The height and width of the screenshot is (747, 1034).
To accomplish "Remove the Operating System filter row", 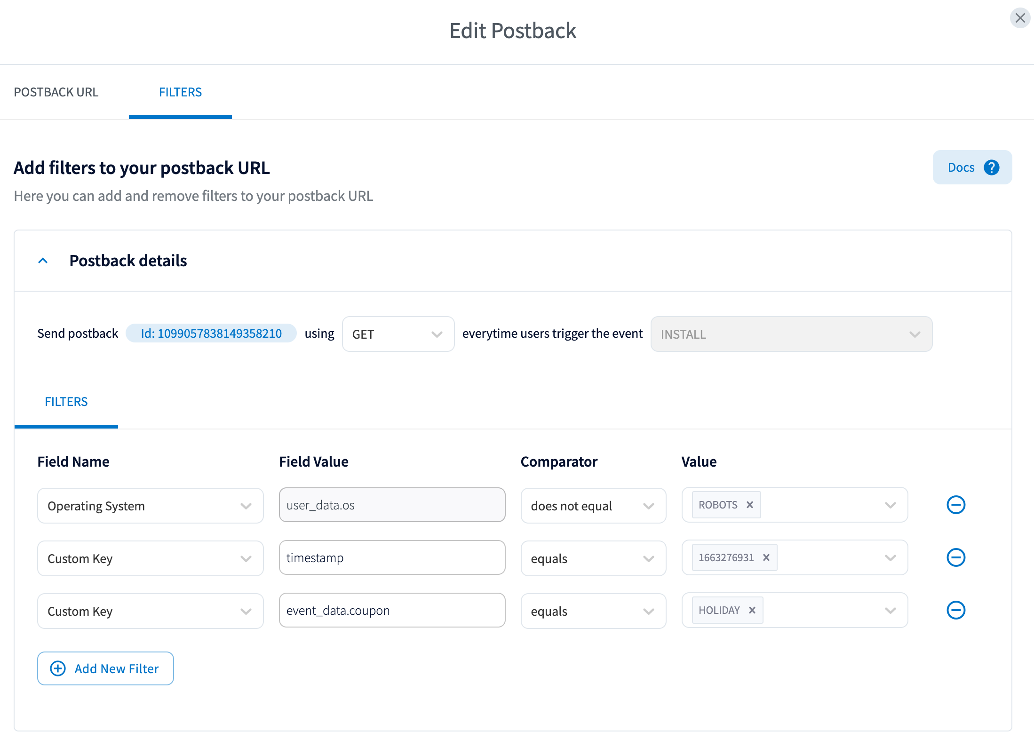I will [x=956, y=505].
